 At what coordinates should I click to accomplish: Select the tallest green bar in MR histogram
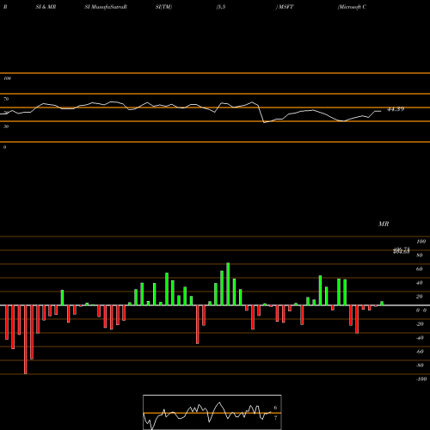click(228, 284)
